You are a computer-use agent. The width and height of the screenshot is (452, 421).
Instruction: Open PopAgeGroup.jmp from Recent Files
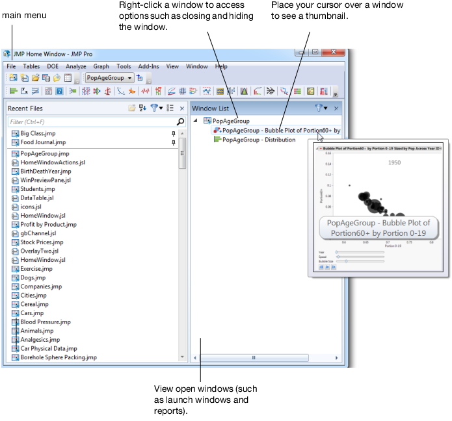pyautogui.click(x=40, y=153)
